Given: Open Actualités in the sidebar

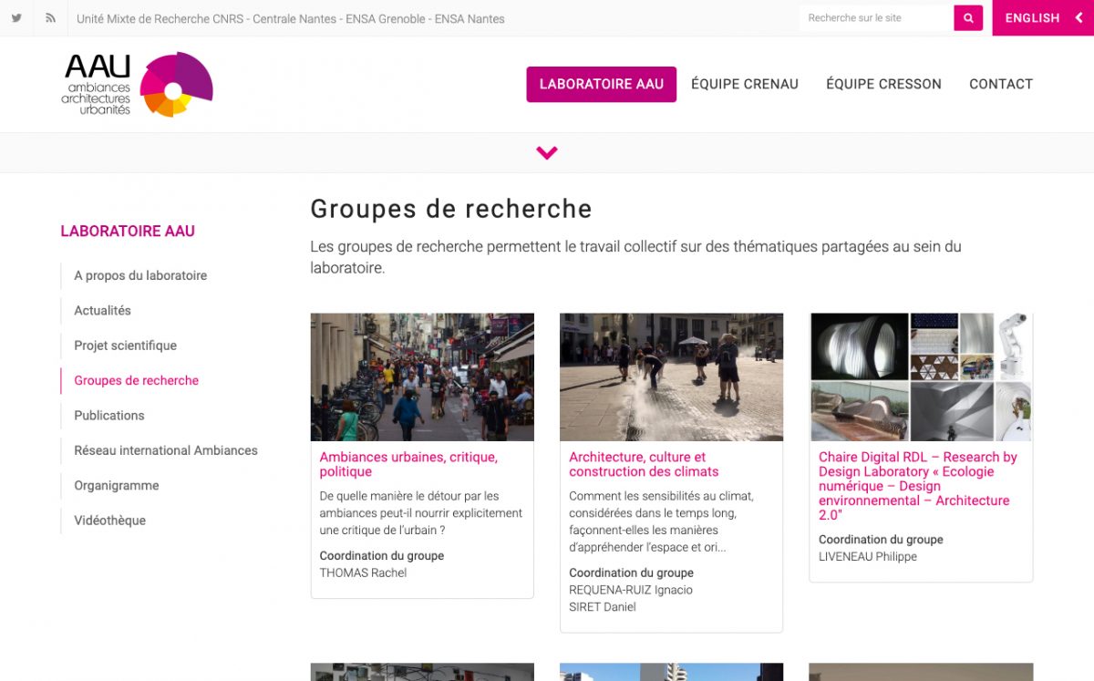Looking at the screenshot, I should coord(102,311).
